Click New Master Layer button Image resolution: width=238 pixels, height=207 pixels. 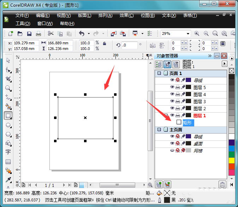(x=167, y=184)
